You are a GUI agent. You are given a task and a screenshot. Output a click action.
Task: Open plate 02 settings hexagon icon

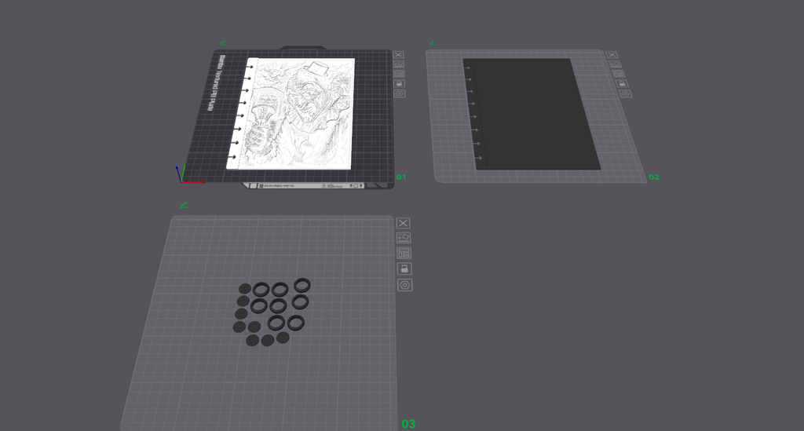click(x=625, y=93)
